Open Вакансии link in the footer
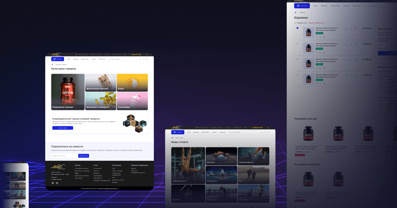The height and width of the screenshot is (208, 397). pyautogui.click(x=97, y=173)
